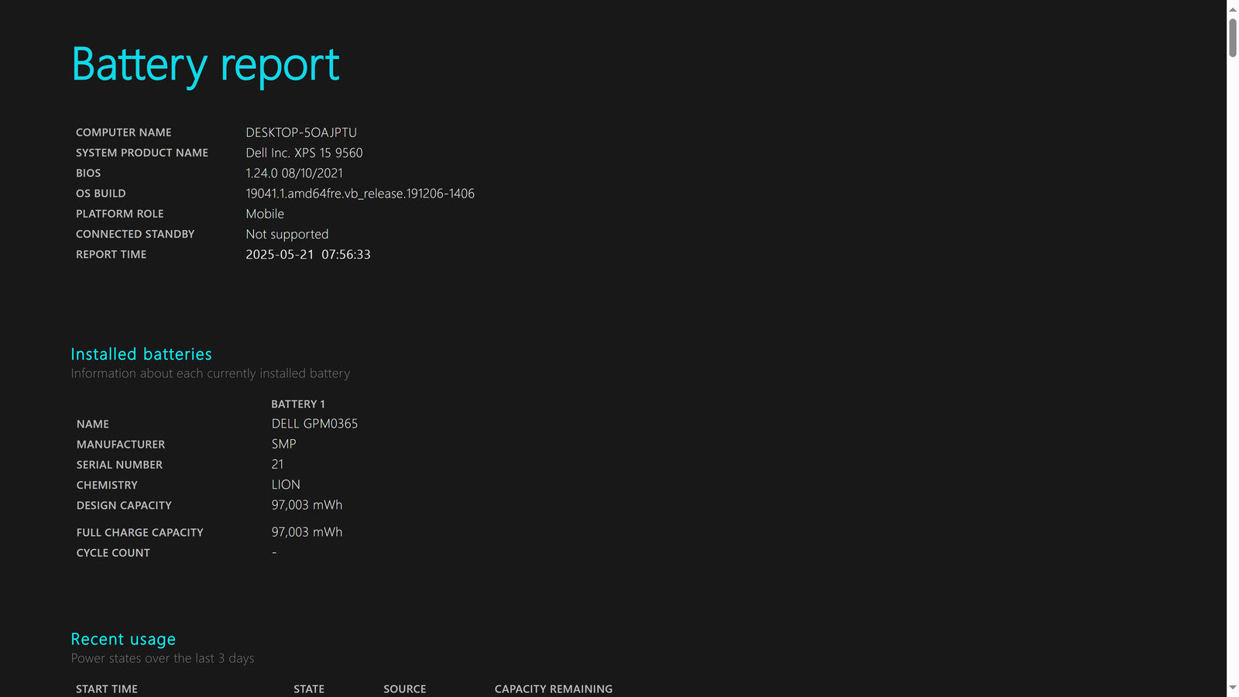Click Power states over the last 3 days subtitle
The image size is (1239, 697).
(x=163, y=658)
